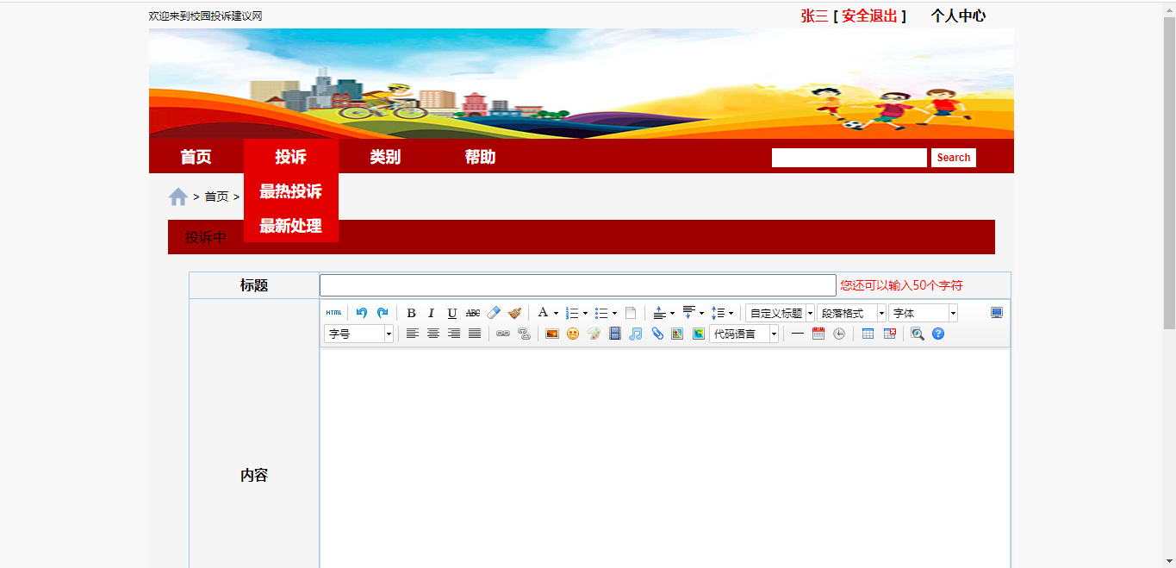Screen dimensions: 1176x568
Task: Click the Search button
Action: click(954, 158)
